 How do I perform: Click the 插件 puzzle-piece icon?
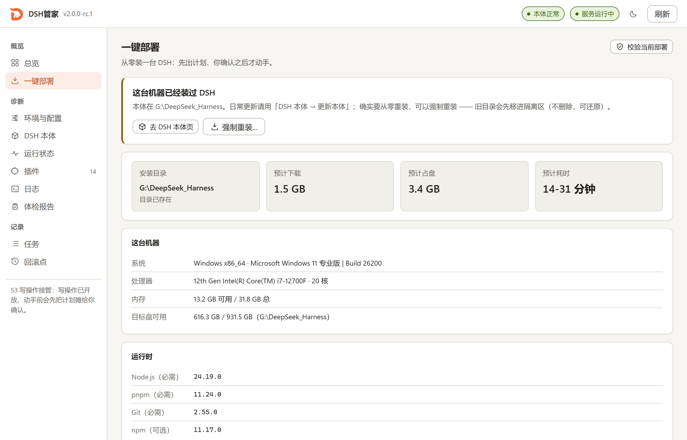coord(15,171)
